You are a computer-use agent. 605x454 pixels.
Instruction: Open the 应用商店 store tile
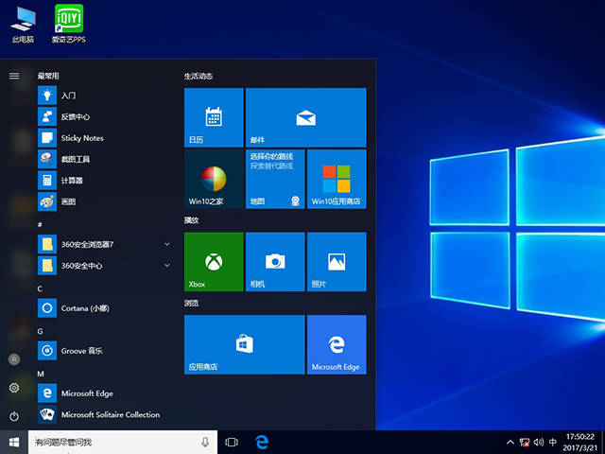click(x=244, y=344)
